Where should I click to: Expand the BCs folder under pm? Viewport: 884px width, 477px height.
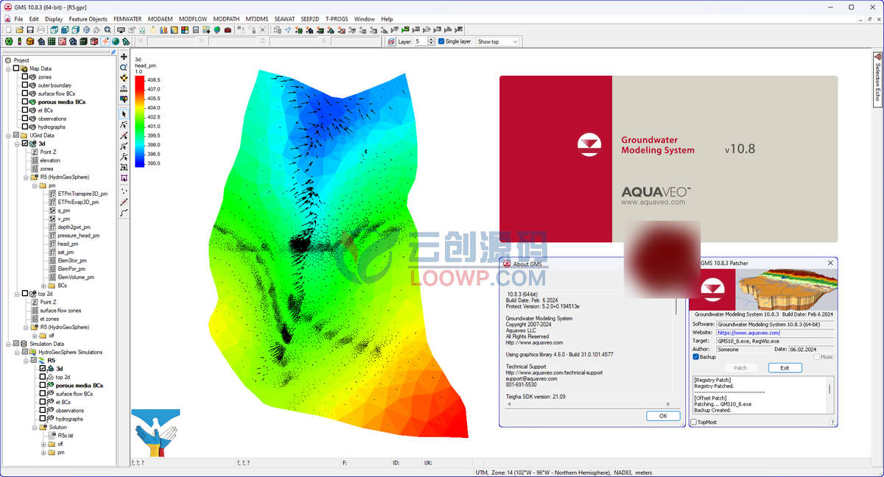coord(43,286)
